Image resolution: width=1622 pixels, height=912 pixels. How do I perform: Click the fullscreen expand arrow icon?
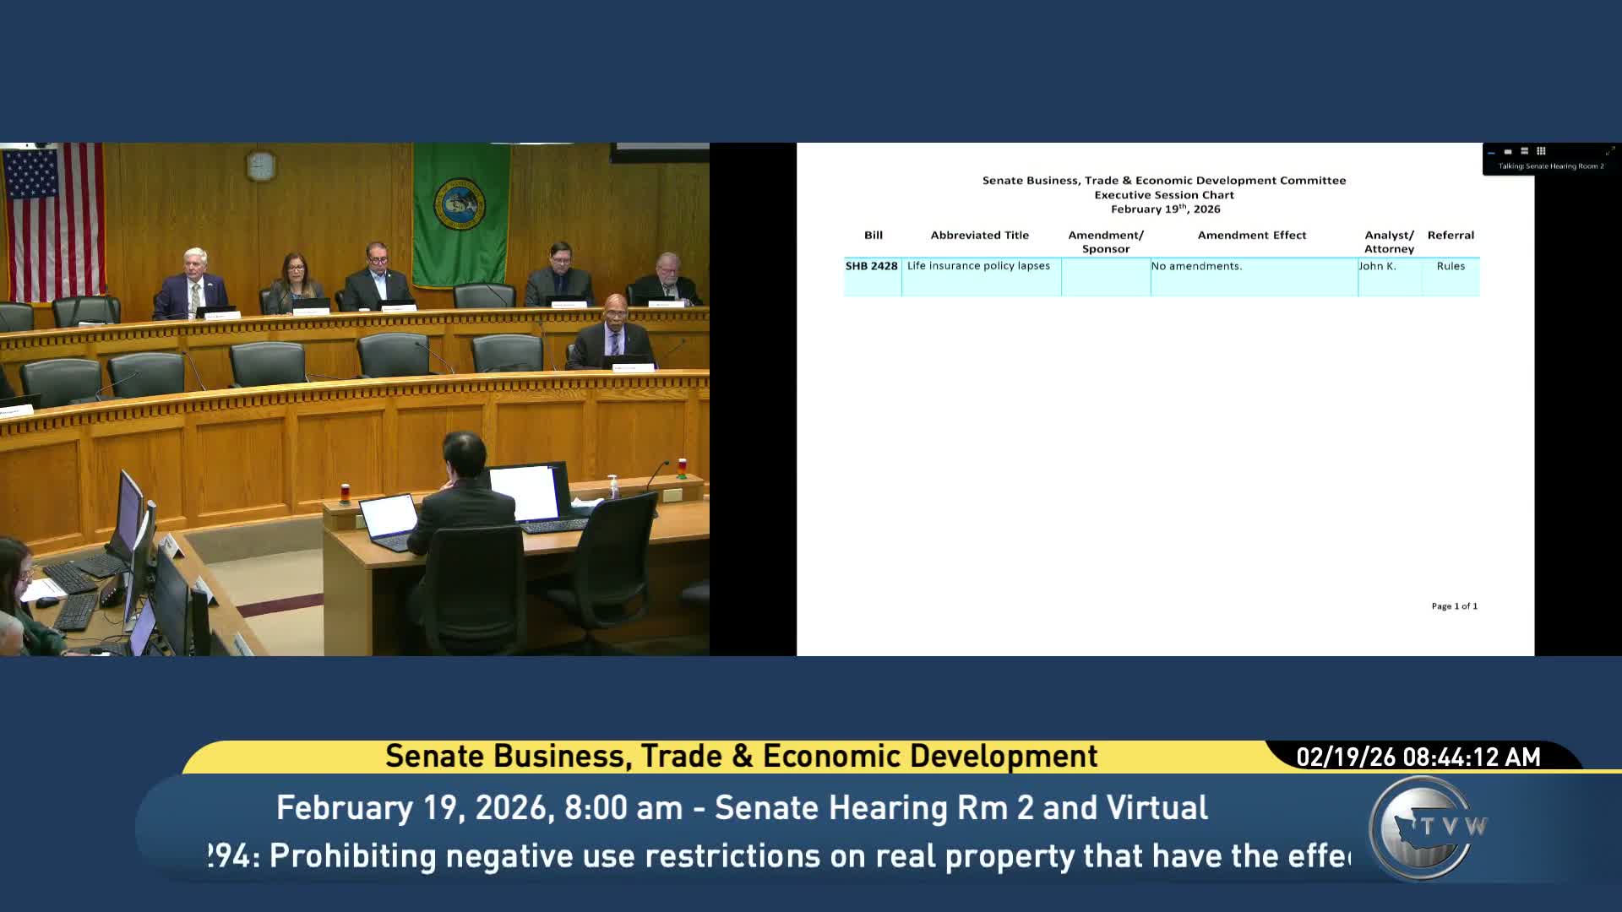click(1609, 149)
